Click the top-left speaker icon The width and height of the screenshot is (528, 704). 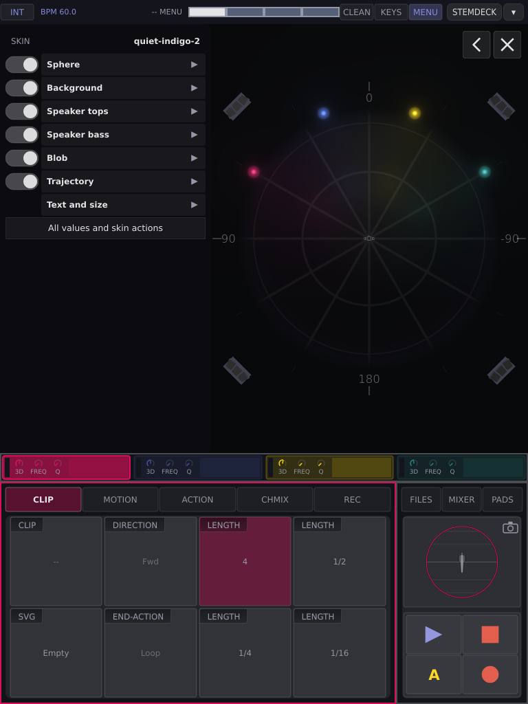[237, 107]
